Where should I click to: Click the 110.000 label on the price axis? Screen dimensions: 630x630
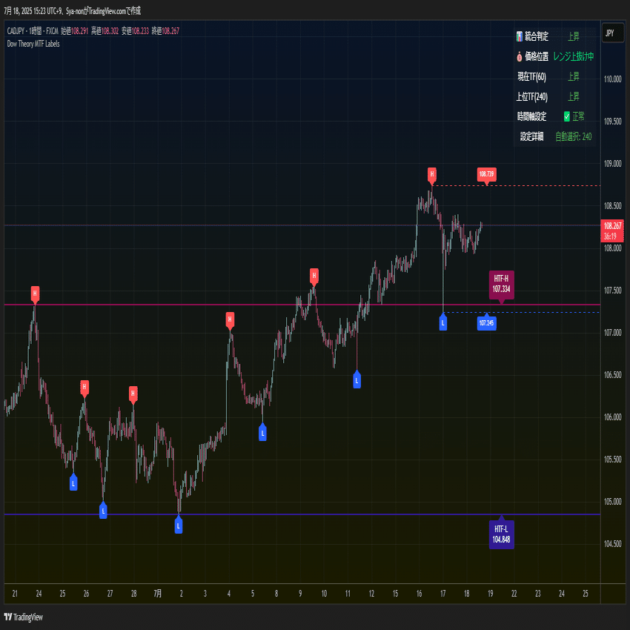(612, 79)
